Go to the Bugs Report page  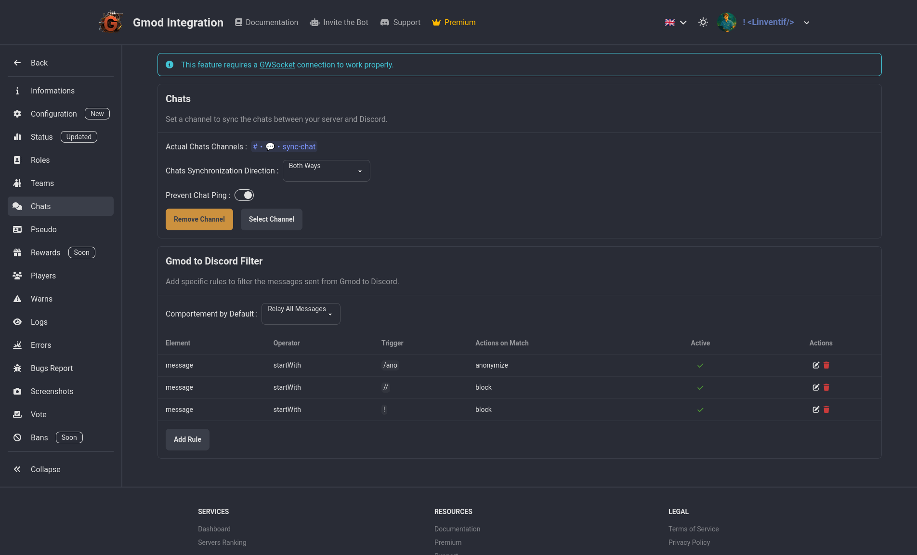click(x=52, y=368)
